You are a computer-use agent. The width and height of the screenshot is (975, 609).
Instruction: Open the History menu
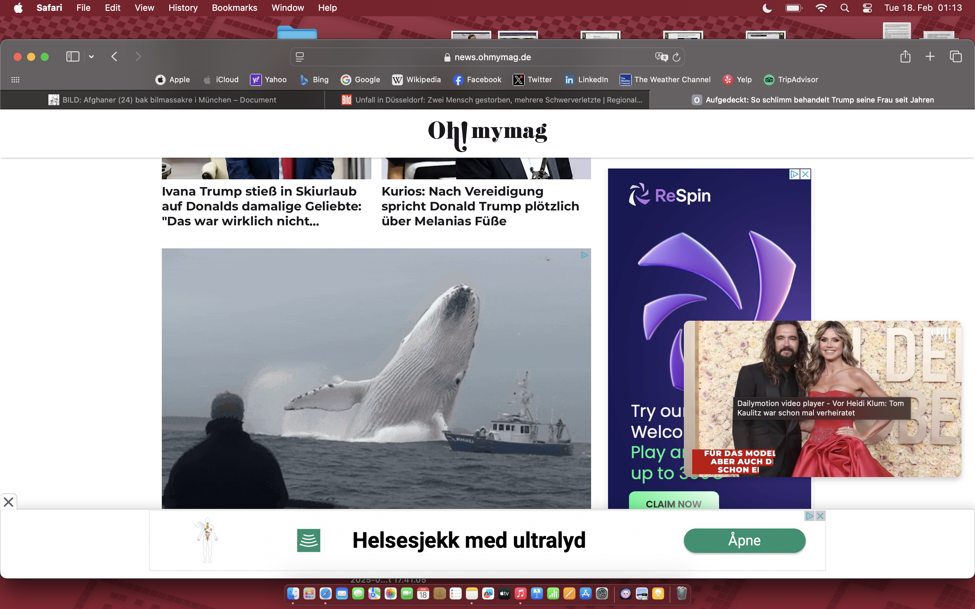point(183,8)
